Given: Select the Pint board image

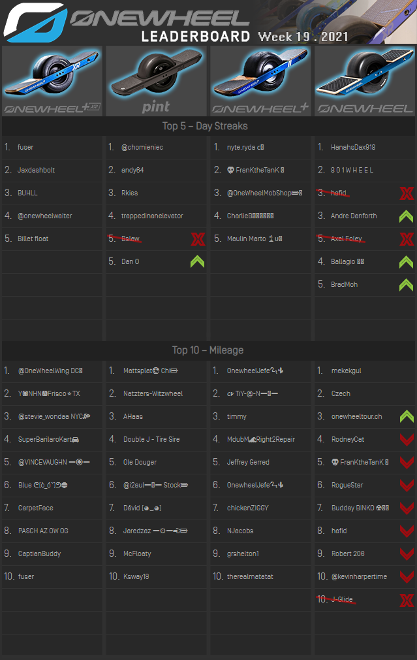Looking at the screenshot, I should coord(157,80).
